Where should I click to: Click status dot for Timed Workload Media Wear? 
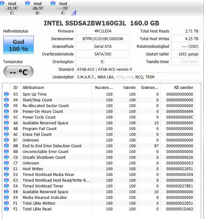pyautogui.click(x=6, y=174)
